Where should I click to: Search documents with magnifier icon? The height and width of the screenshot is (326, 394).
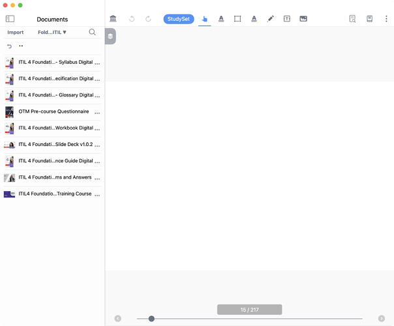tap(92, 32)
